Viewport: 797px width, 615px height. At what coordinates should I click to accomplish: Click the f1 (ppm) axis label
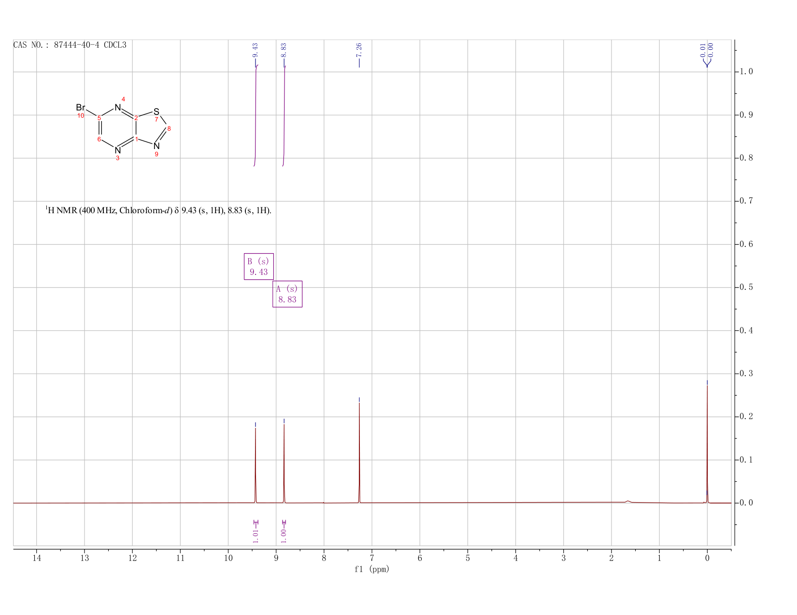tap(372, 569)
